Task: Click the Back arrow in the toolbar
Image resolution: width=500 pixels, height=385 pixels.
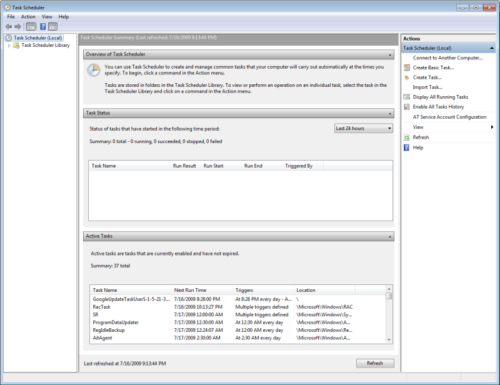Action: click(8, 27)
